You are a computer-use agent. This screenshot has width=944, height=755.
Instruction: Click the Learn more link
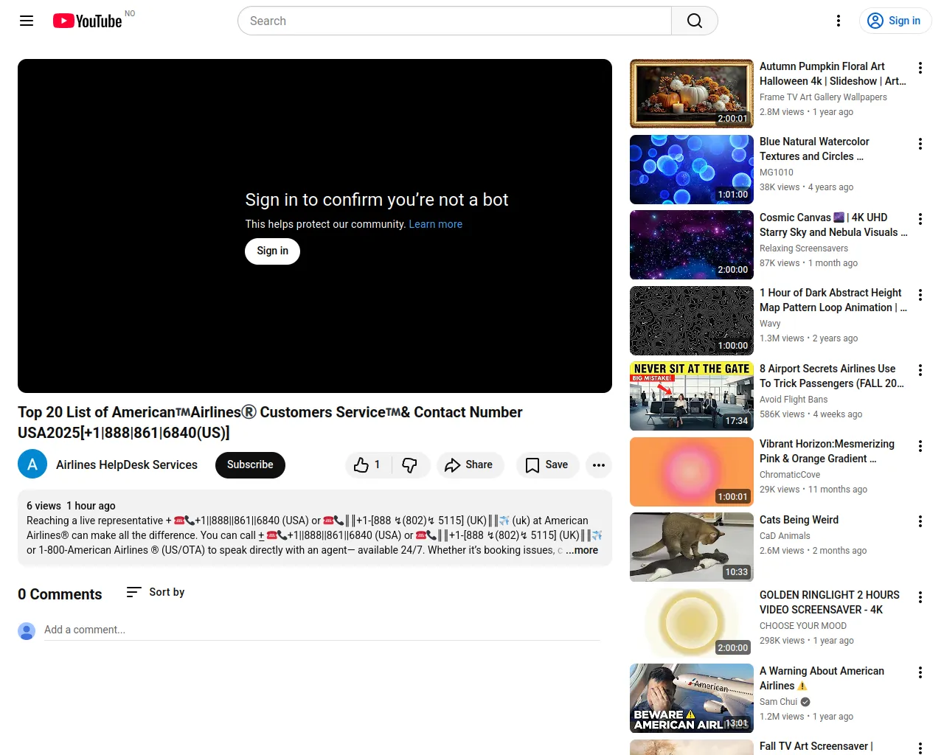pyautogui.click(x=435, y=224)
